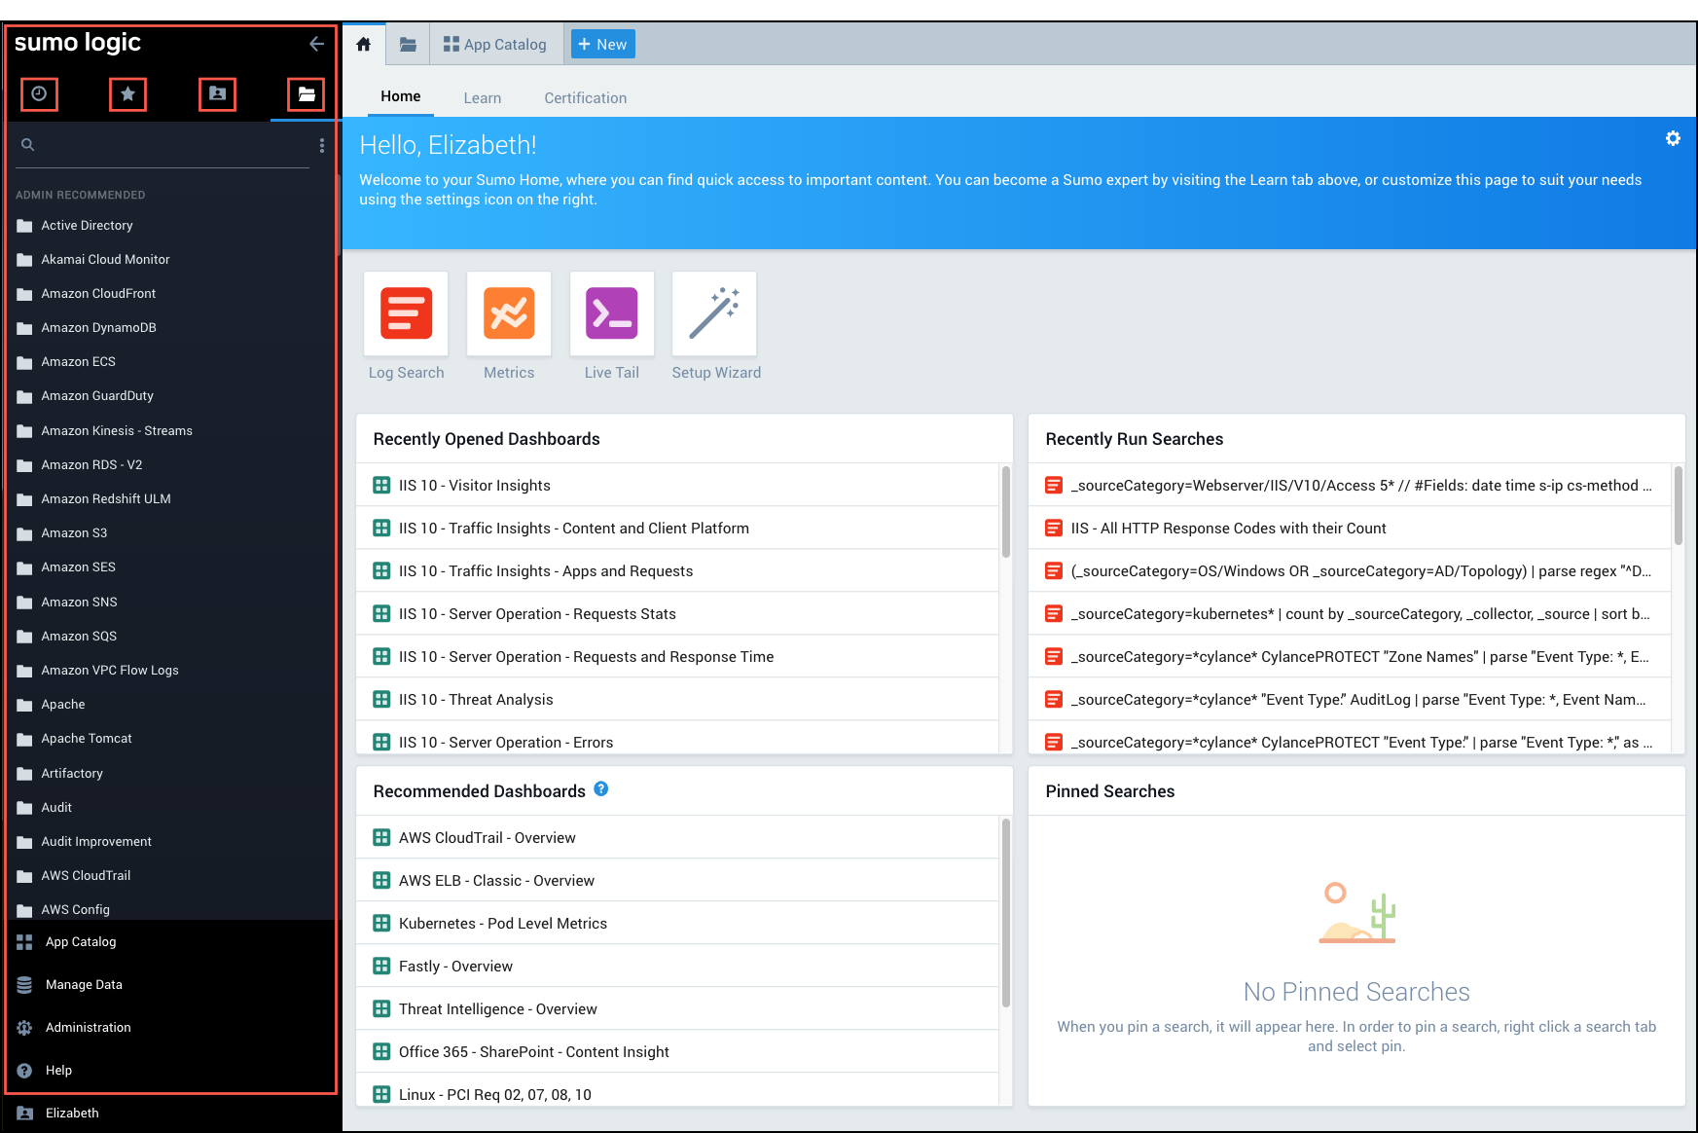Launch the Setup Wizard tile

pos(714,313)
